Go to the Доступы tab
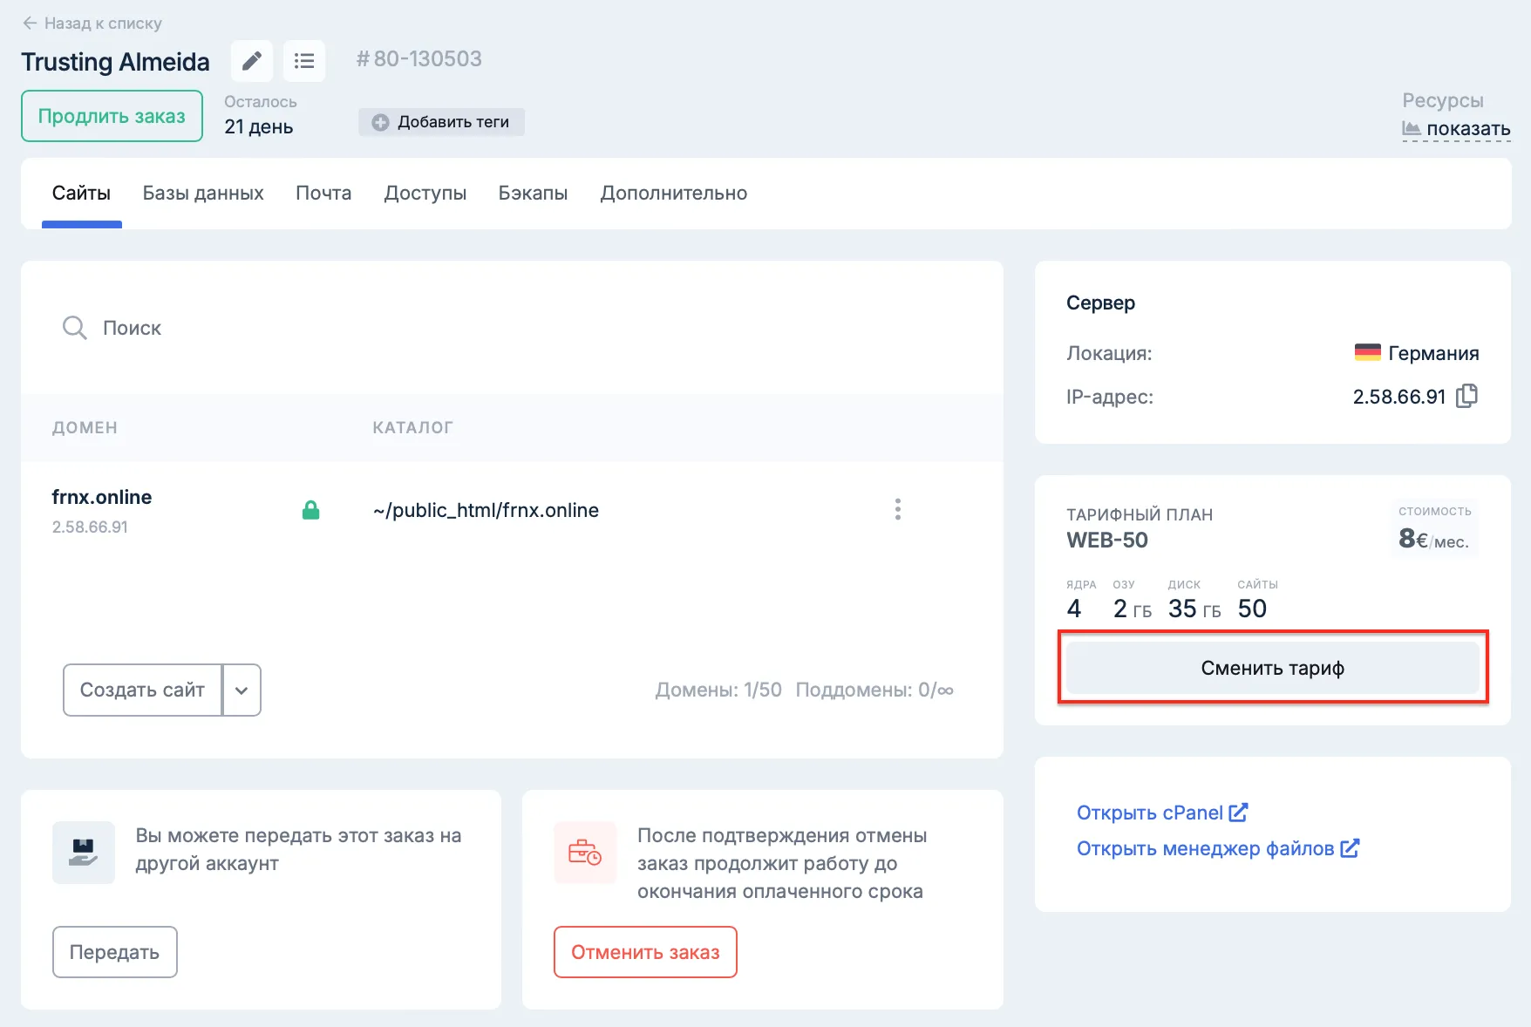 click(425, 194)
